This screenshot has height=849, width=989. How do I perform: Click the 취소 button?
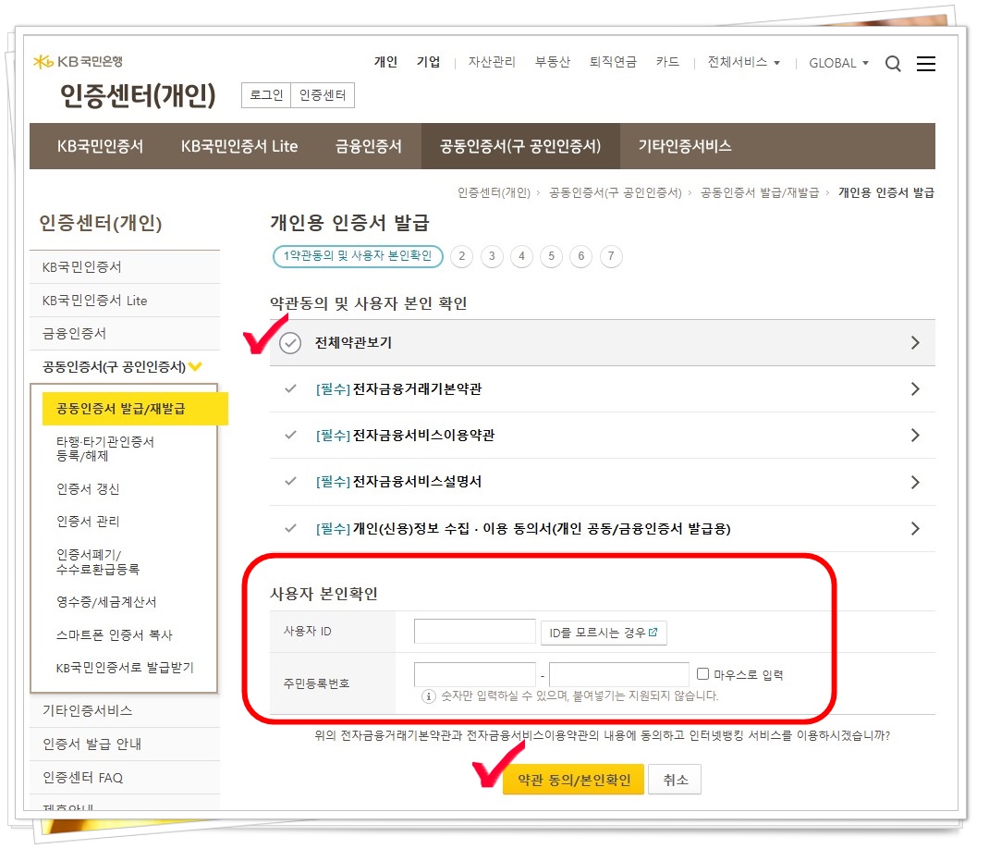675,780
